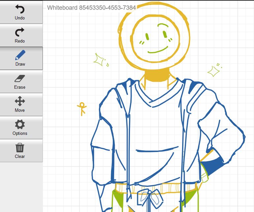The width and height of the screenshot is (254, 212).
Task: Activate the Move tool
Action: pos(21,105)
